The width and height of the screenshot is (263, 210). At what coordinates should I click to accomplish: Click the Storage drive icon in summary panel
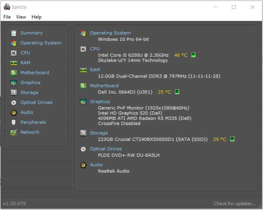(83, 133)
